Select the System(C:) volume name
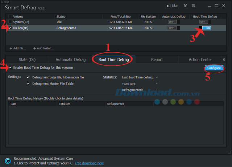This screenshot has height=167, width=232. coord(21,22)
